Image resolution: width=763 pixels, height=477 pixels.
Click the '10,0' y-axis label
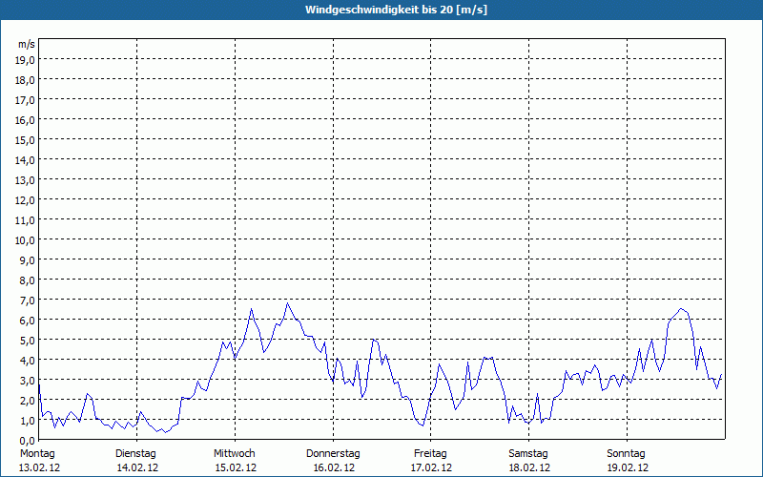(x=26, y=240)
